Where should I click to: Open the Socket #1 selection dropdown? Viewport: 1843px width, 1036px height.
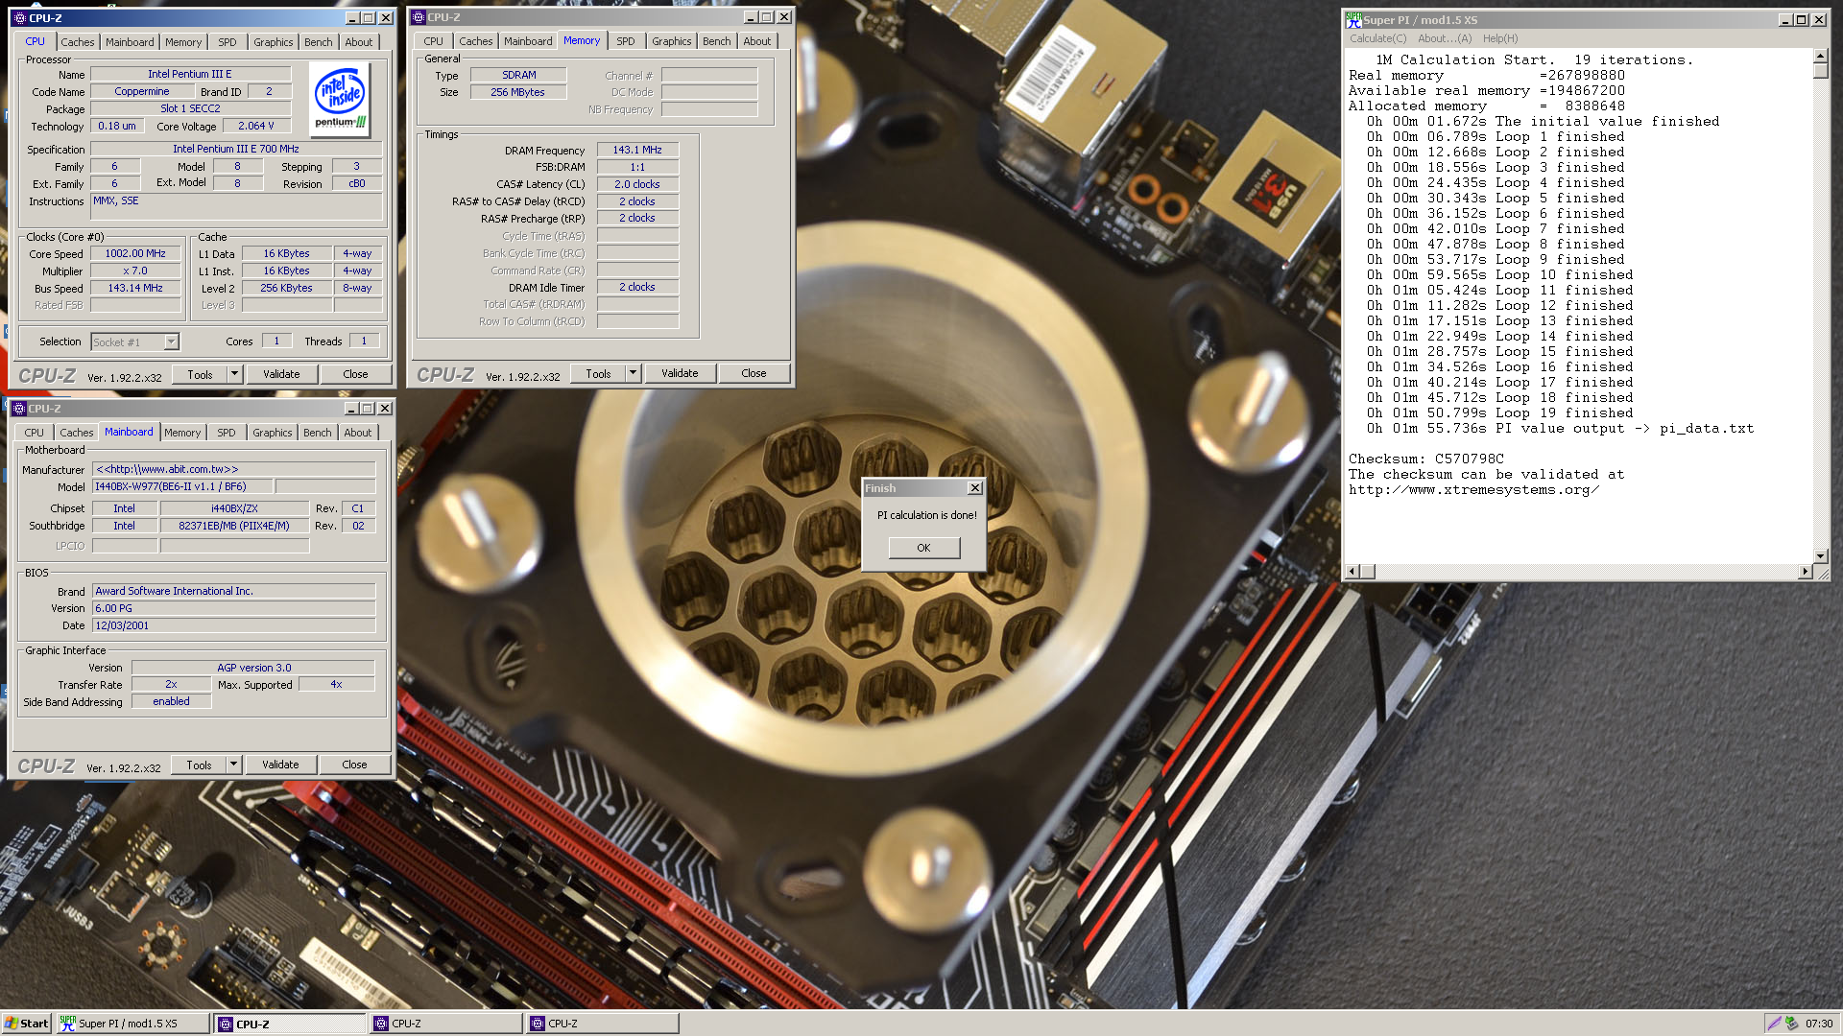click(x=171, y=341)
